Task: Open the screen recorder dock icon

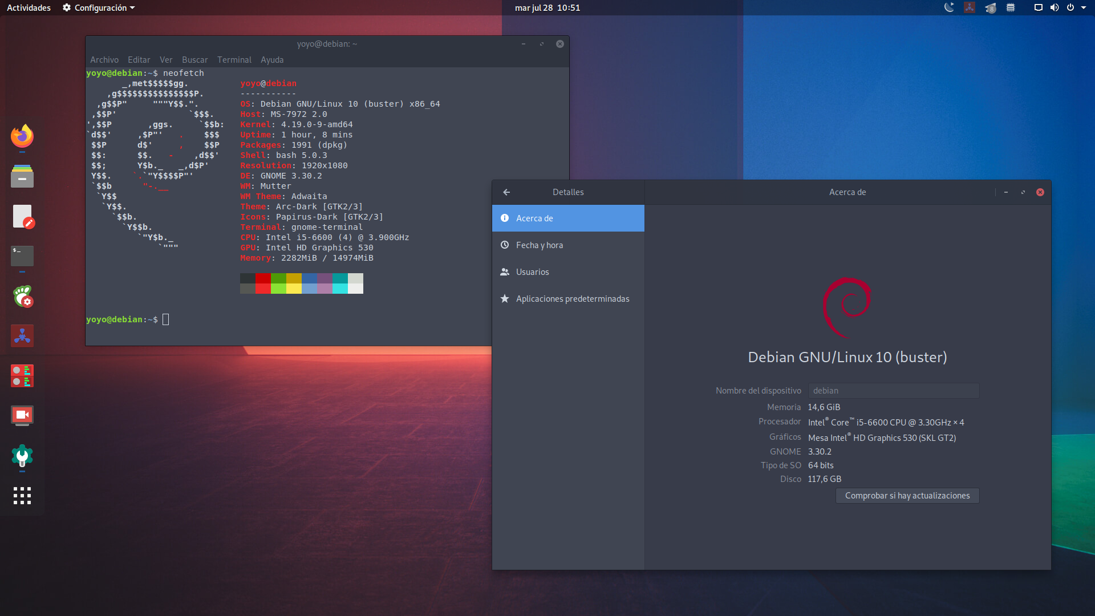Action: pyautogui.click(x=22, y=415)
